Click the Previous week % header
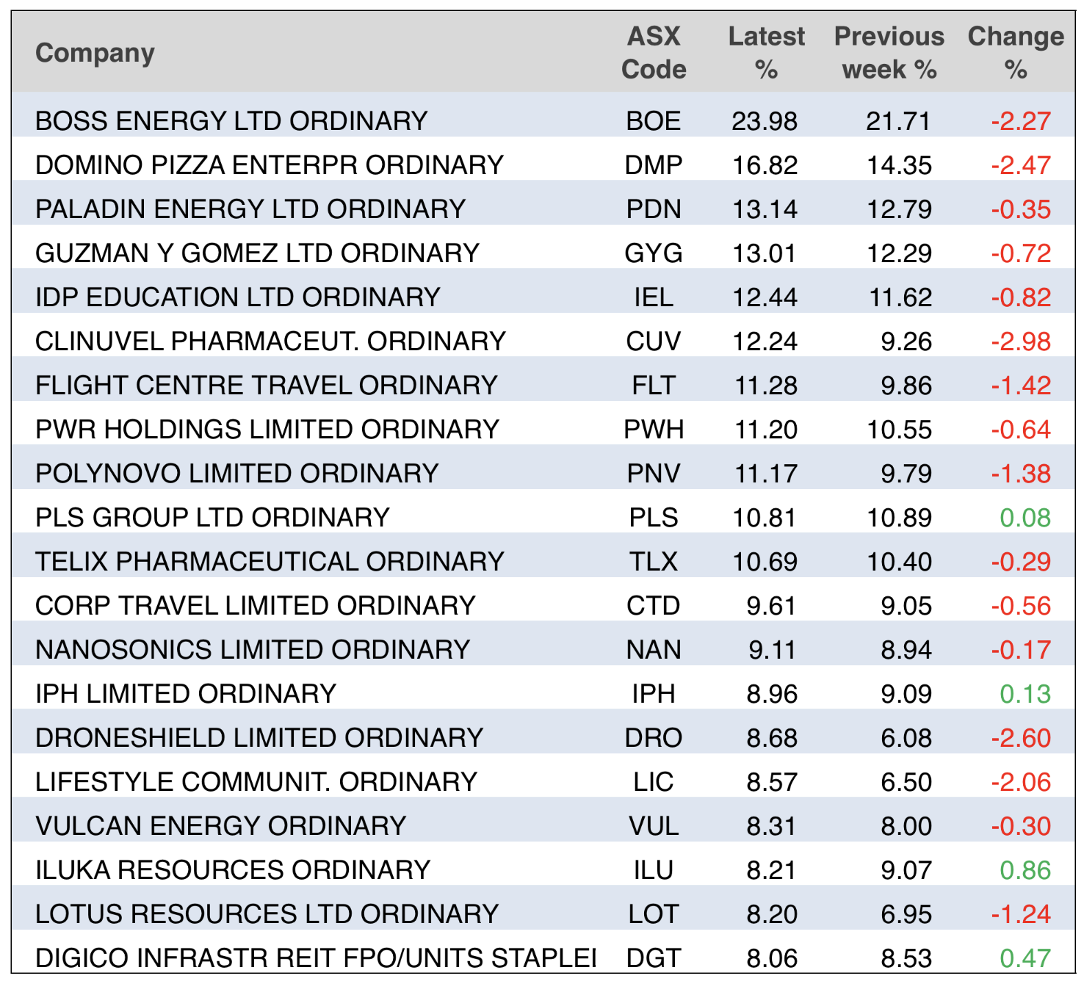Image resolution: width=1084 pixels, height=984 pixels. click(889, 53)
